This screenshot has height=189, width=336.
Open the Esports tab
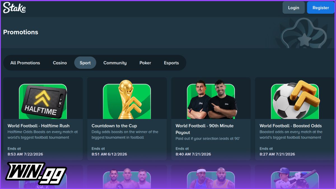click(171, 63)
